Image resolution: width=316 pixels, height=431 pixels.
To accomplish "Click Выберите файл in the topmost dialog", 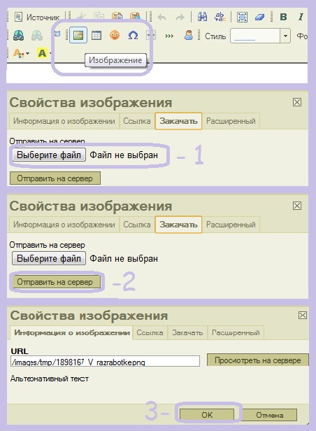I will [49, 155].
